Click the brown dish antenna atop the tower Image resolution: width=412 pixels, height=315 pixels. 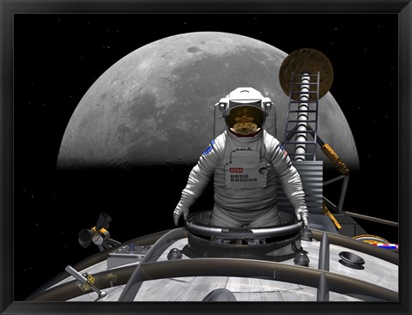pos(306,74)
